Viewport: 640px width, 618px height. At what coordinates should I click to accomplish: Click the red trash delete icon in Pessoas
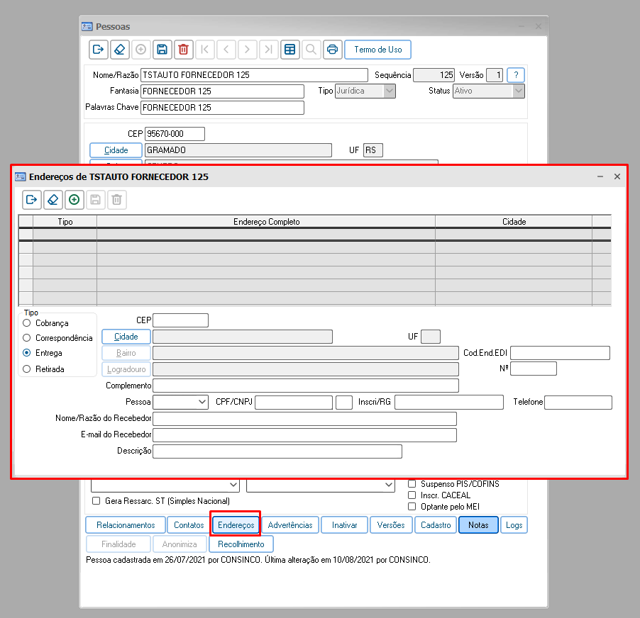click(x=183, y=50)
